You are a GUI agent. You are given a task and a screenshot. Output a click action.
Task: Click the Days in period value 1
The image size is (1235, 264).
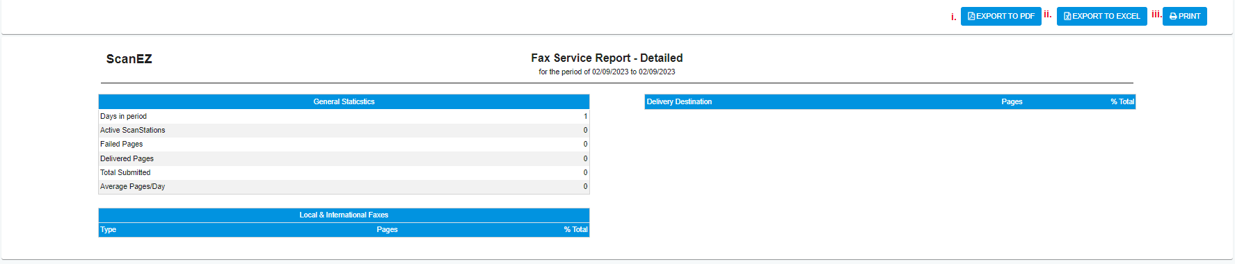(585, 117)
